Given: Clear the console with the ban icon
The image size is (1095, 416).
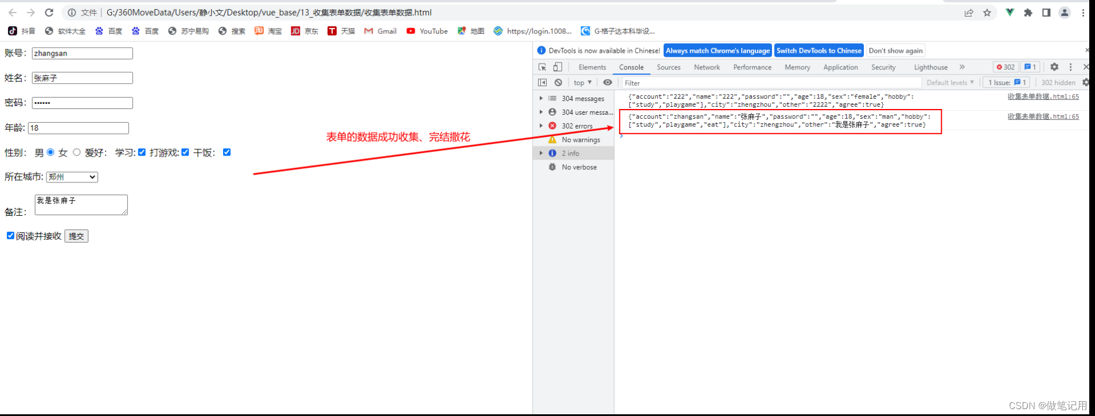Looking at the screenshot, I should (558, 83).
